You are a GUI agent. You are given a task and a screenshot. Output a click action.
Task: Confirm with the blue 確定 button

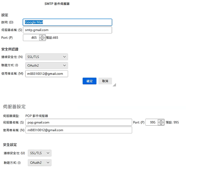(x=89, y=81)
